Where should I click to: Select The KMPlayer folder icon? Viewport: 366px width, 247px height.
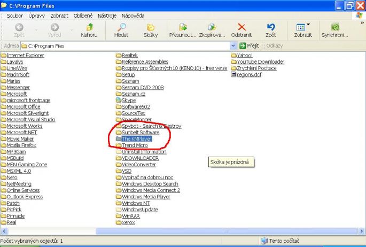(x=119, y=138)
